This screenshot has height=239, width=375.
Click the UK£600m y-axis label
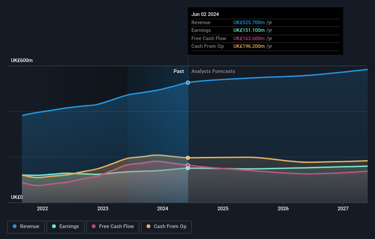tap(22, 60)
